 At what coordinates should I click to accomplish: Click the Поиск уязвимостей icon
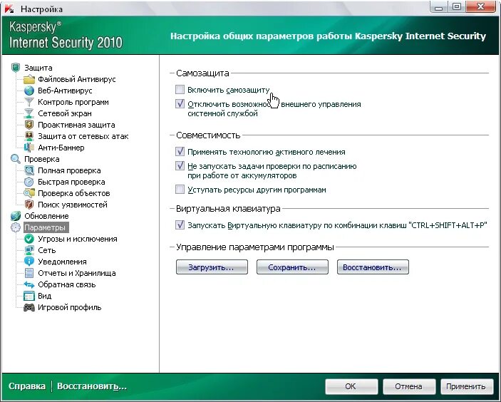(29, 205)
